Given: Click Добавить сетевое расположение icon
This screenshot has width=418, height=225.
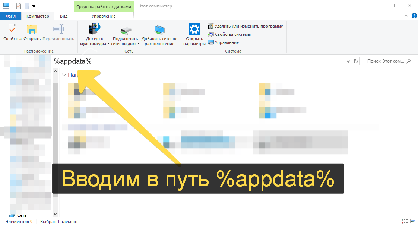Looking at the screenshot, I should click(x=159, y=34).
